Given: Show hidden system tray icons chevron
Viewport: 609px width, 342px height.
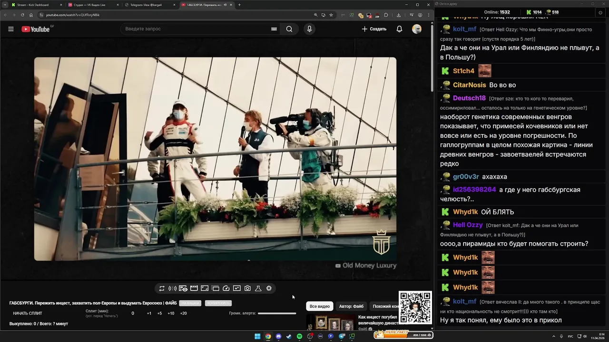Looking at the screenshot, I should pos(554,336).
